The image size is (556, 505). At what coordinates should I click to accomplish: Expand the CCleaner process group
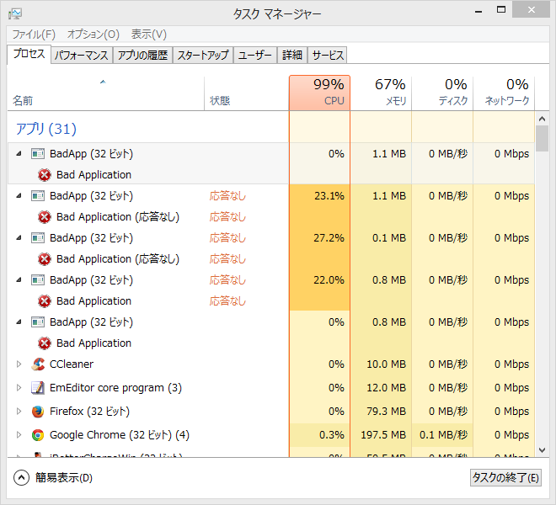tap(19, 364)
